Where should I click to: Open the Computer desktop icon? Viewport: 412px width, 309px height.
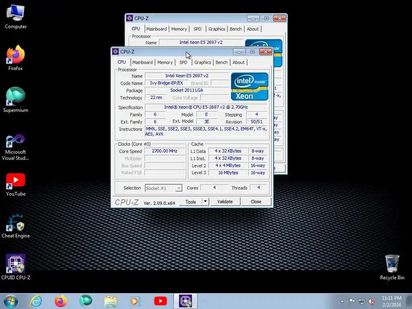point(16,17)
